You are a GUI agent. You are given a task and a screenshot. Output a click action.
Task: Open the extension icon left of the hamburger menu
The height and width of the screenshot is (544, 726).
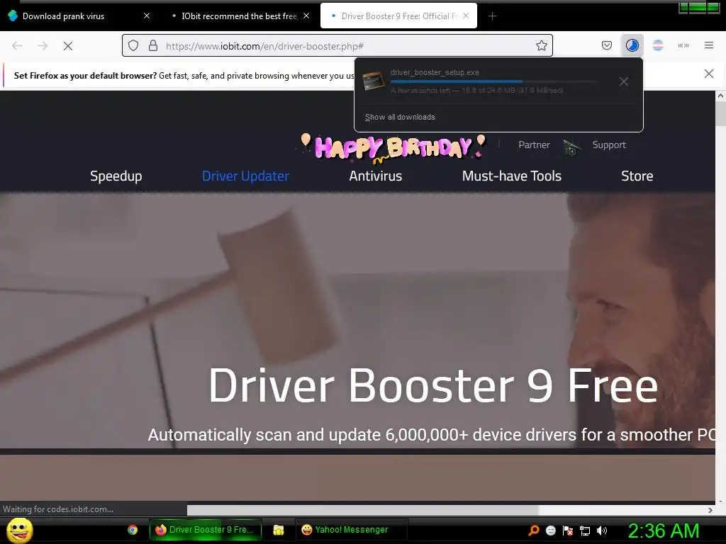point(683,45)
